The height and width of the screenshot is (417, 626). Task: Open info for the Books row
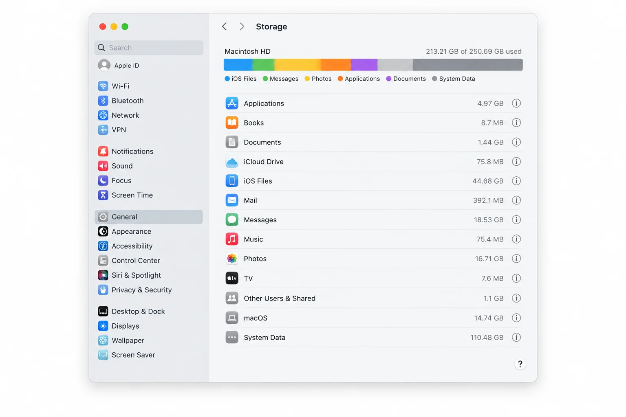(516, 123)
